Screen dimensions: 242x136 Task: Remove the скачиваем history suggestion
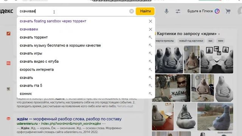150,29
